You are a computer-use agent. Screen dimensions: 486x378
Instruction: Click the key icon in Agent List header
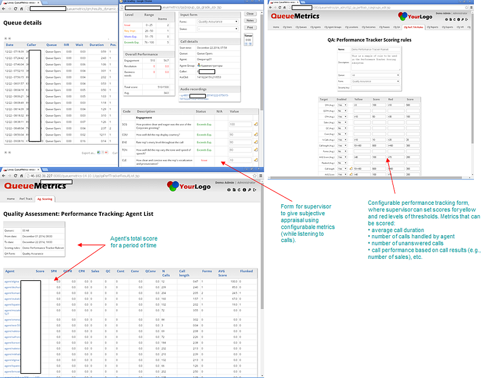pyautogui.click(x=250, y=190)
